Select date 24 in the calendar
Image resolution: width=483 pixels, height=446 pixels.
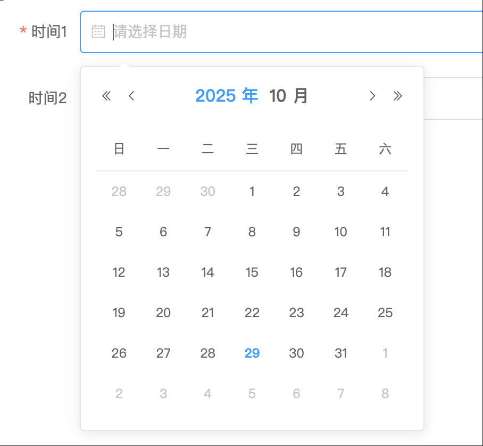340,313
